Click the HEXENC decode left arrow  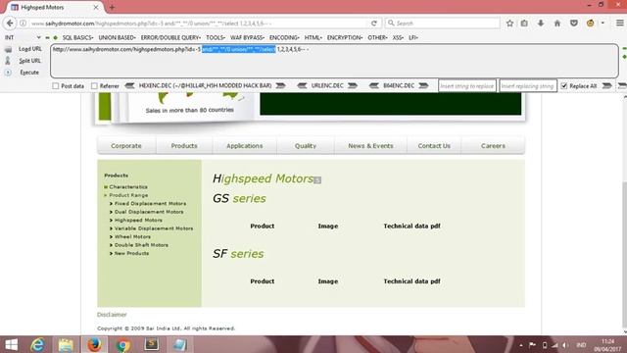(129, 85)
